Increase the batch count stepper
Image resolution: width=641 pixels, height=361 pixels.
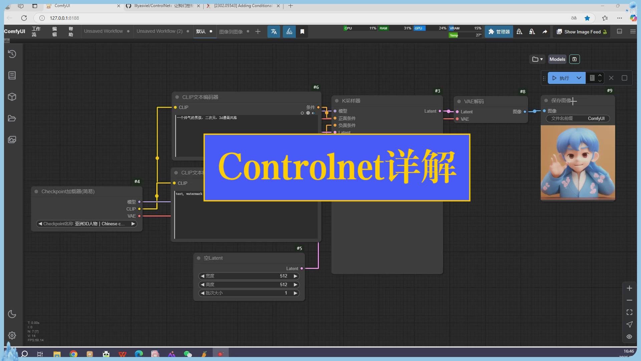click(600, 75)
